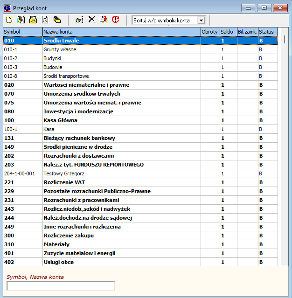Select Srodki pieniezne w drodze
The height and width of the screenshot is (298, 292).
tap(140, 147)
